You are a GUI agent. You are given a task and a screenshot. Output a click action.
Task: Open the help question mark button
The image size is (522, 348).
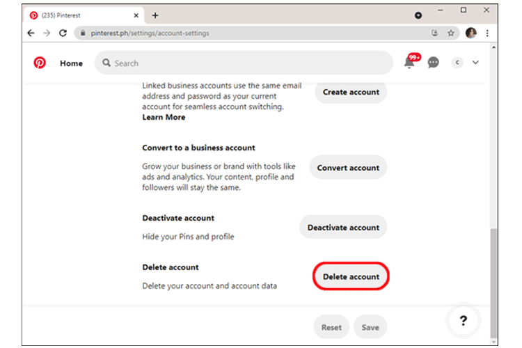point(464,321)
